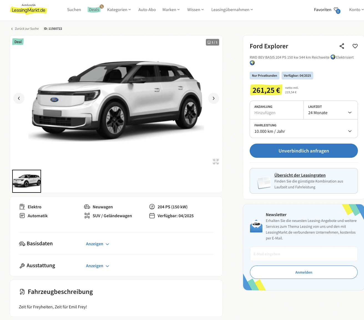Viewport: 364px width, 320px height.
Task: Click the Ausstattung wrench icon
Action: point(22,266)
